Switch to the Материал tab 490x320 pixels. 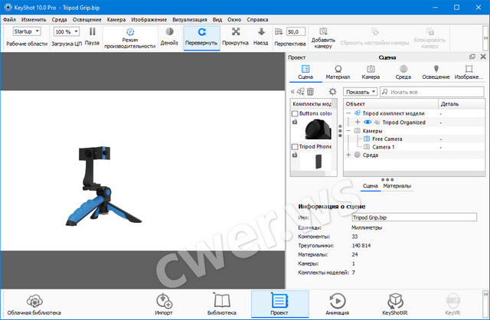(338, 72)
